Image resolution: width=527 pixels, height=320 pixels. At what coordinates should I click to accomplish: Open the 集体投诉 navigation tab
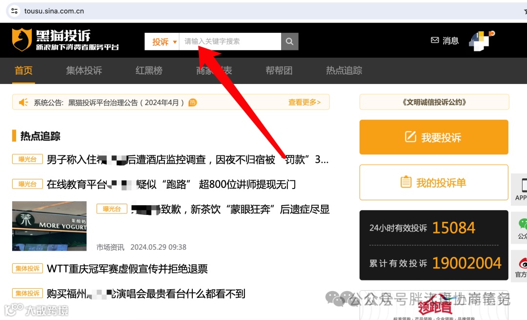pyautogui.click(x=84, y=70)
